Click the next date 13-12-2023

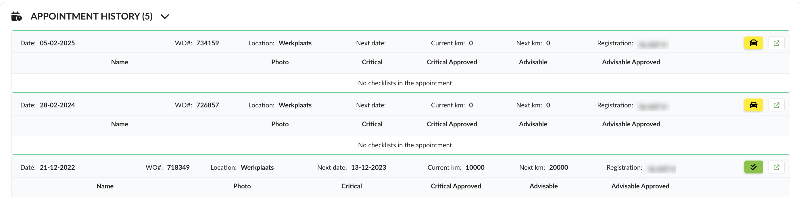point(368,167)
